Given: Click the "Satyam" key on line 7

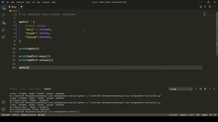Looking at the screenshot, I should [31, 37].
